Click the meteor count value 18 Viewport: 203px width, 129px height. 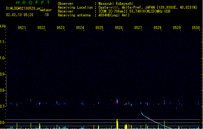point(47,15)
